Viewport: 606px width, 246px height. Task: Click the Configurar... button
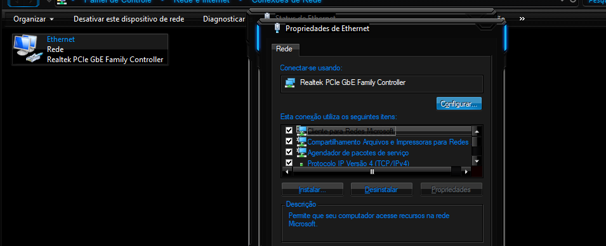[x=459, y=104]
